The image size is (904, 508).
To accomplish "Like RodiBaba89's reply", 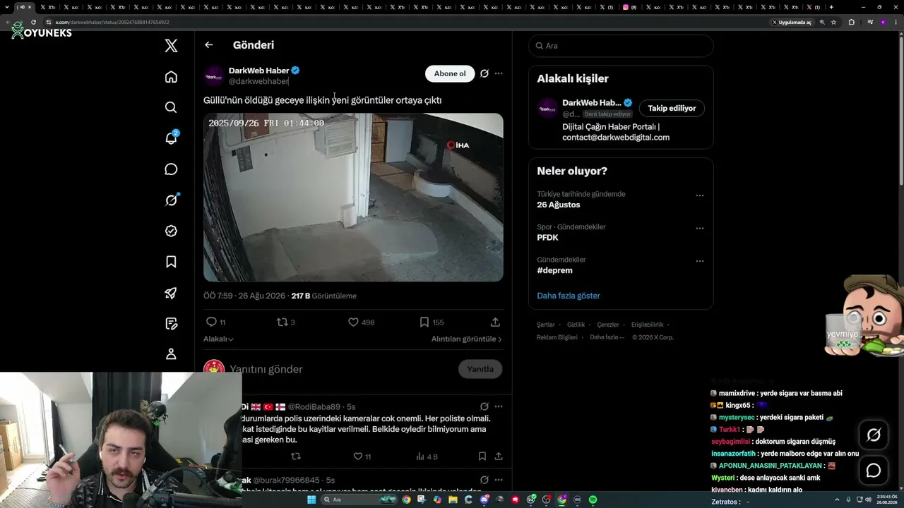I will 363,456.
